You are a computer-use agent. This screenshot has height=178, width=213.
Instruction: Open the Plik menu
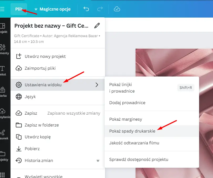(x=19, y=9)
